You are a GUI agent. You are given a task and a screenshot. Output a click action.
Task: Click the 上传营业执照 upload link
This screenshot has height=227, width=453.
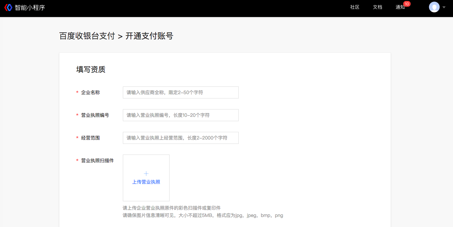(146, 182)
